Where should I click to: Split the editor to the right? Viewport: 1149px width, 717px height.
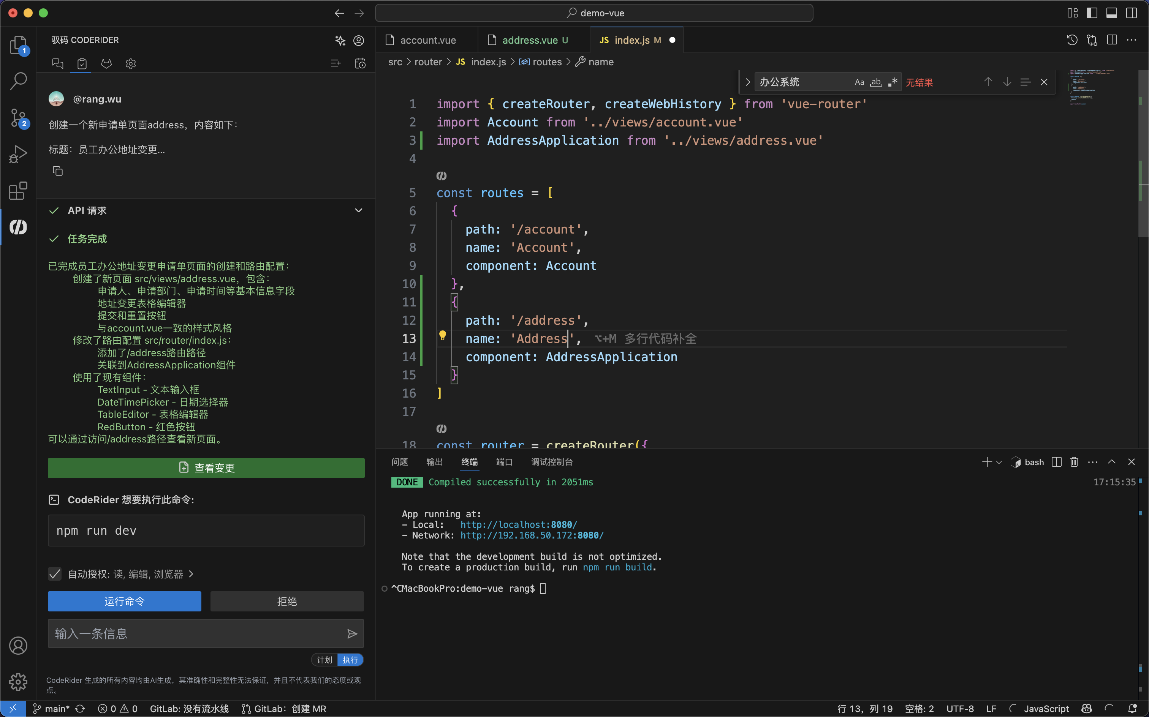[1111, 40]
